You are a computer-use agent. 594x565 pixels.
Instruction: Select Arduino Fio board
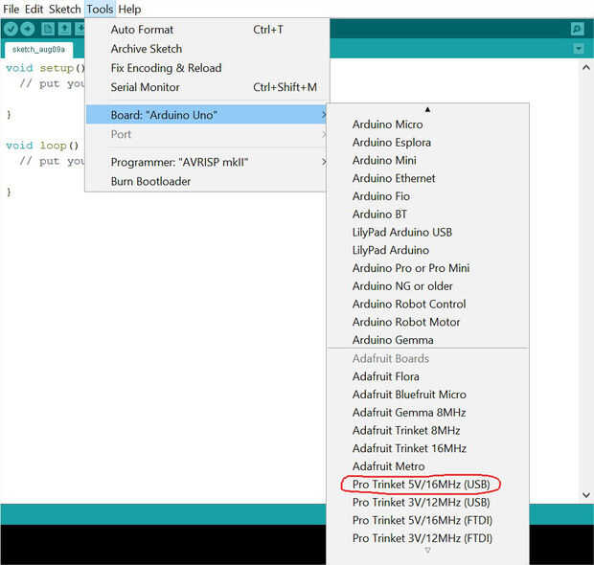[x=427, y=196]
